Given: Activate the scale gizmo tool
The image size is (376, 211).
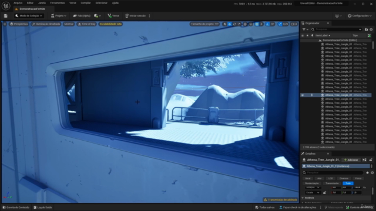Looking at the screenshot, I should [239, 24].
